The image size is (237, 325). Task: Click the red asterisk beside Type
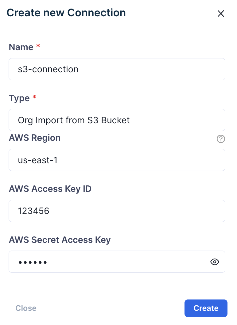coord(34,97)
